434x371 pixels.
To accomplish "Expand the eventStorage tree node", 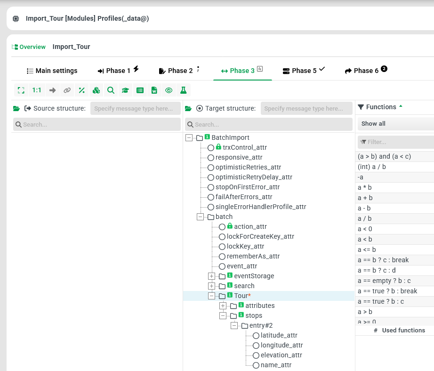I will point(211,276).
